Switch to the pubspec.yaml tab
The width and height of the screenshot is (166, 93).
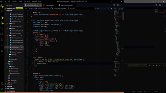[x=49, y=5]
